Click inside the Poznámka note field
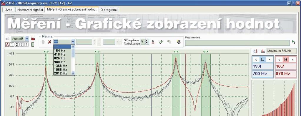The image size is (301, 116). point(237,43)
